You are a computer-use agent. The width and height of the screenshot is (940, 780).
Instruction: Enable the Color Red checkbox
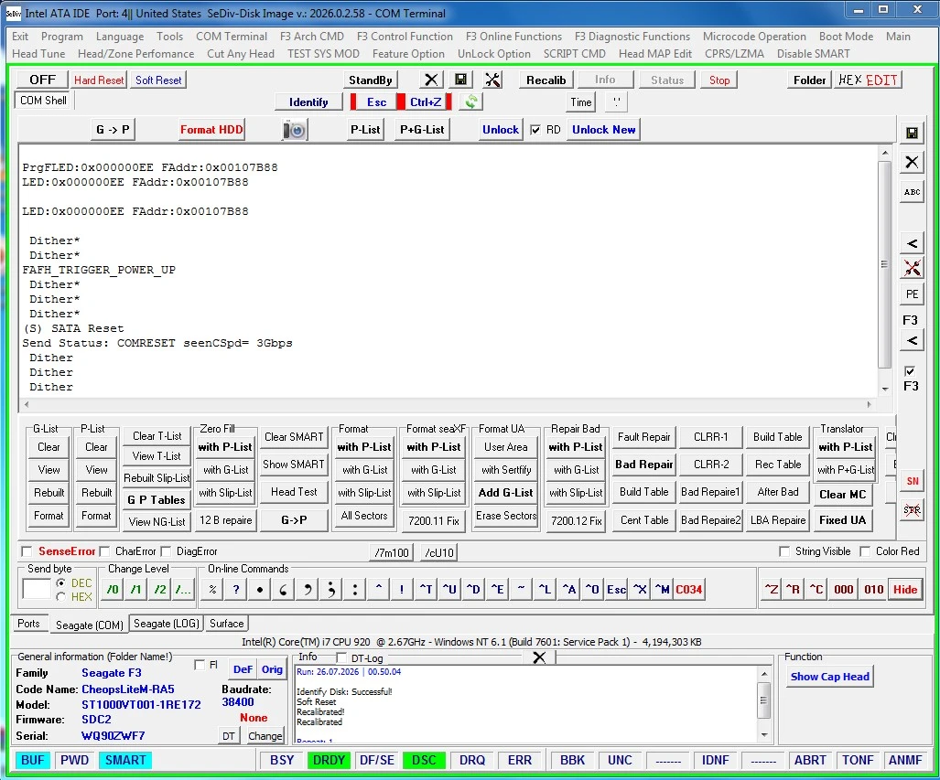pos(864,551)
